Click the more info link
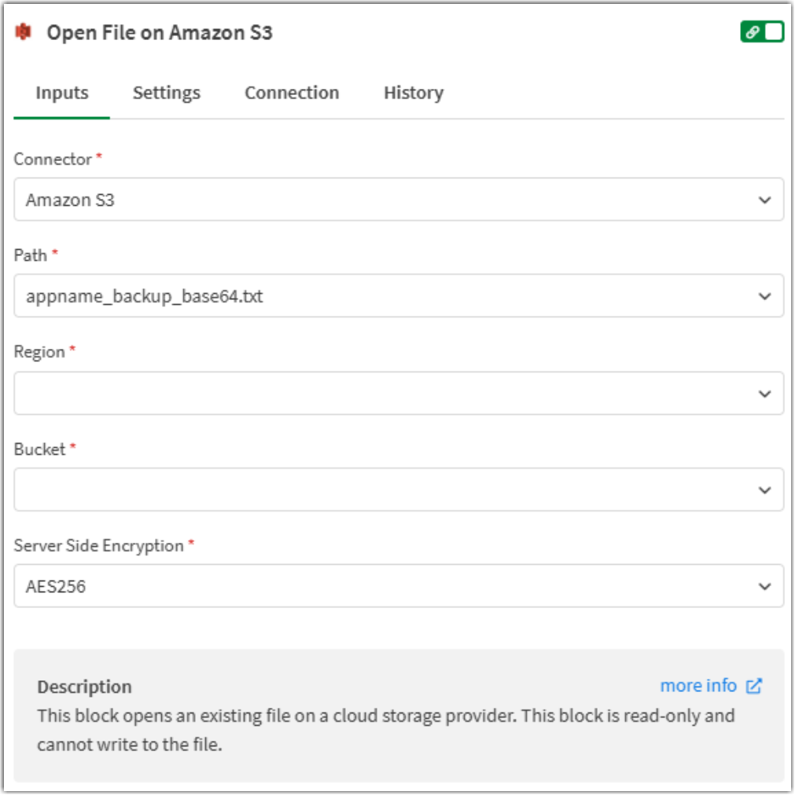The height and width of the screenshot is (795, 795). pyautogui.click(x=698, y=686)
